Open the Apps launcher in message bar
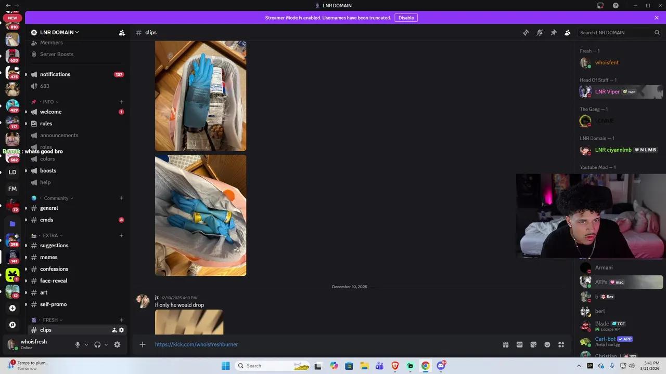The image size is (666, 374). (561, 344)
